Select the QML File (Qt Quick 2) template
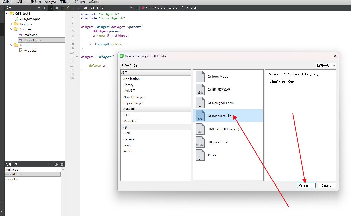Screen dimensions: 351x216 click(x=228, y=129)
